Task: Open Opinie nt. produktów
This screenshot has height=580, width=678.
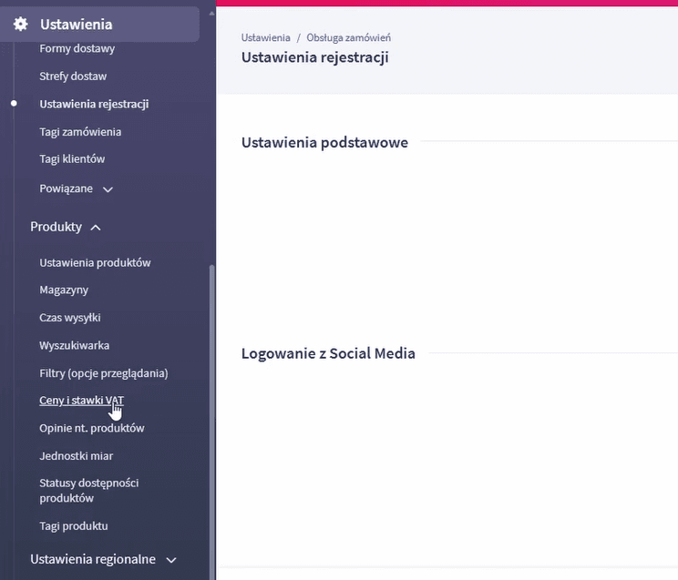Action: tap(91, 428)
